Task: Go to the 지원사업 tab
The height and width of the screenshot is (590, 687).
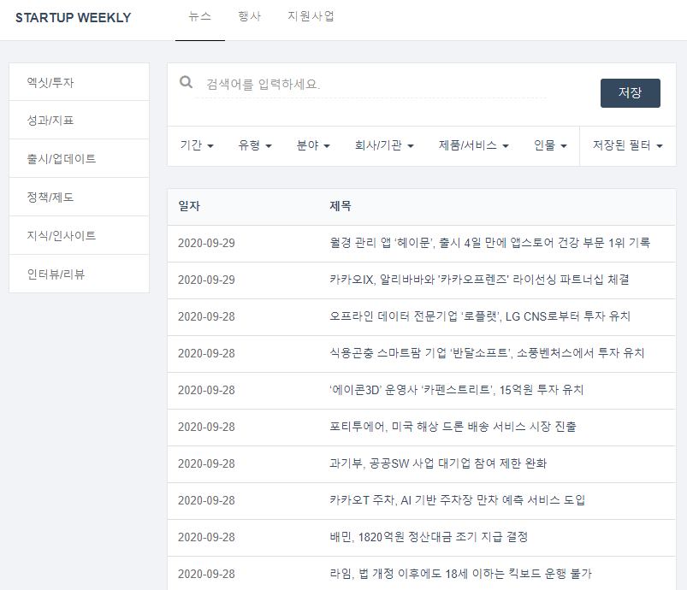Action: [x=311, y=16]
